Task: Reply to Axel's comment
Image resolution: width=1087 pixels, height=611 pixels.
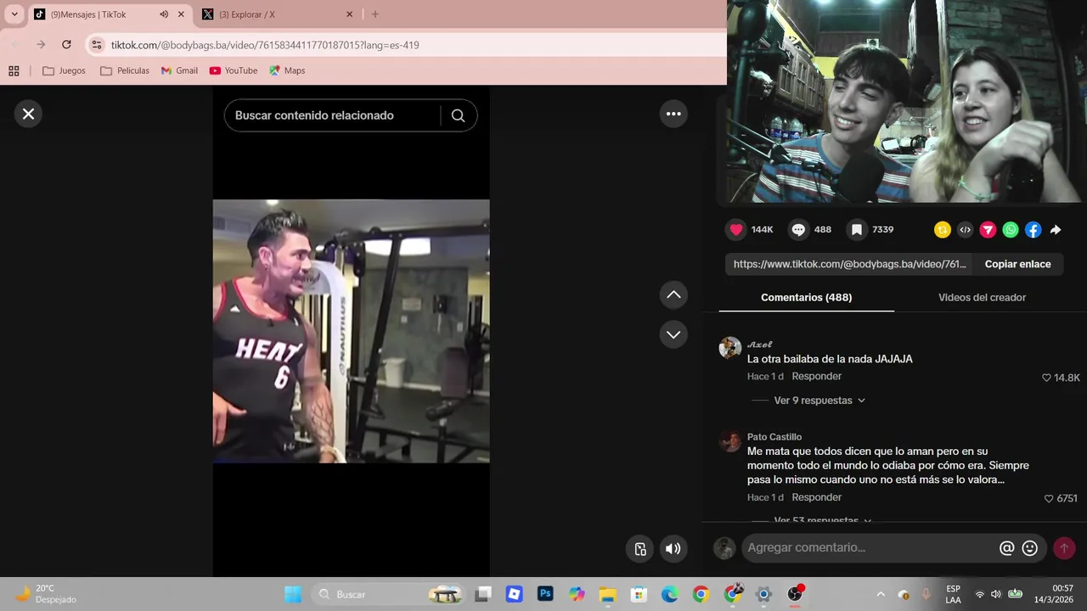Action: click(x=816, y=376)
